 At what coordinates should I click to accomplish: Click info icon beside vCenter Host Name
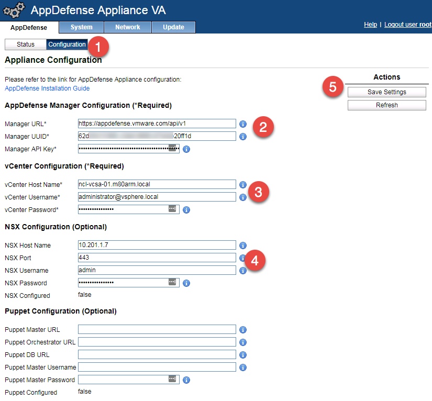(x=242, y=184)
